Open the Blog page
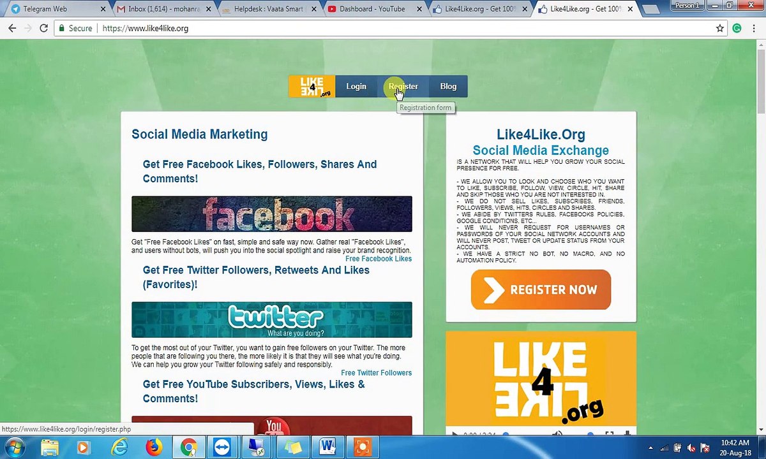This screenshot has height=459, width=766. coord(448,87)
